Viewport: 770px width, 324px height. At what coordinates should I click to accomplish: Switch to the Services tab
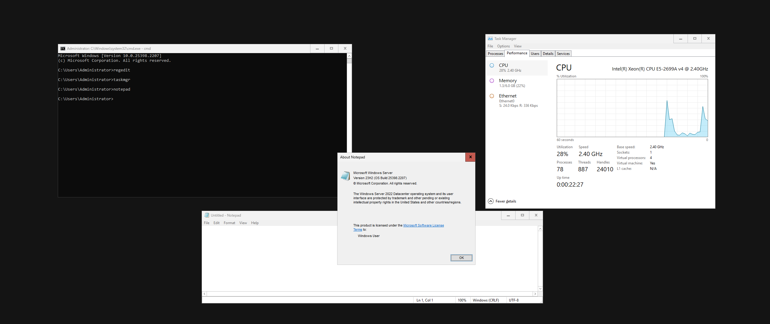(563, 54)
